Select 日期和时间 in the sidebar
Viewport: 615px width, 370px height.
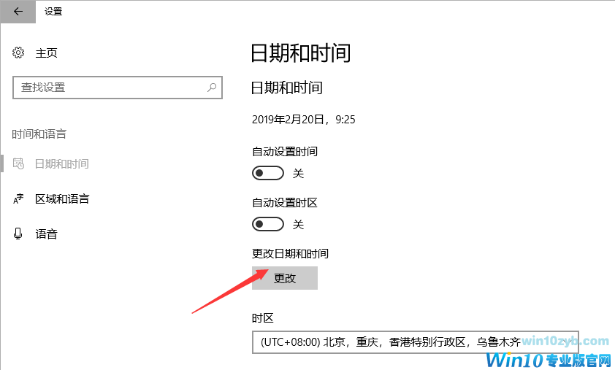pyautogui.click(x=62, y=163)
